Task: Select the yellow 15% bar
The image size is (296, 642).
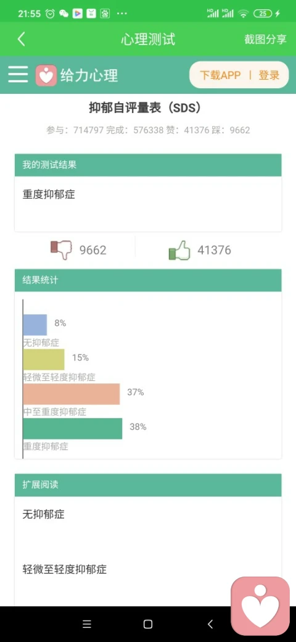Action: click(44, 359)
